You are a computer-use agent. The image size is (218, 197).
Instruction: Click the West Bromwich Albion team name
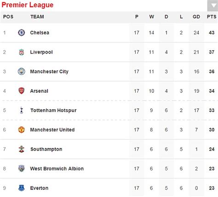coord(57,168)
